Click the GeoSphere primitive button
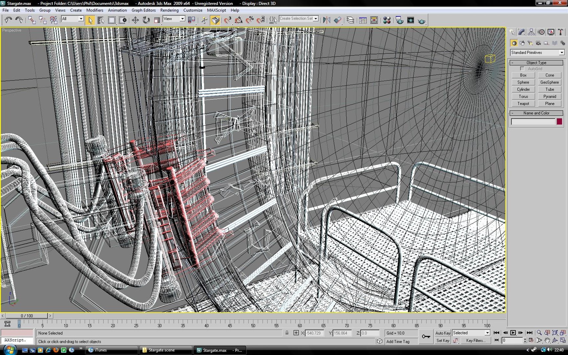568x355 pixels. point(550,82)
